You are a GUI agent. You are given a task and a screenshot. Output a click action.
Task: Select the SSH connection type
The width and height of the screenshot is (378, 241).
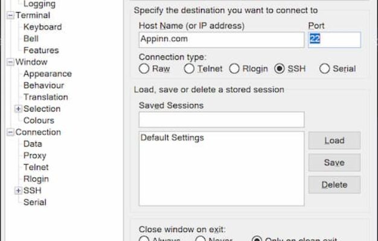tap(280, 69)
